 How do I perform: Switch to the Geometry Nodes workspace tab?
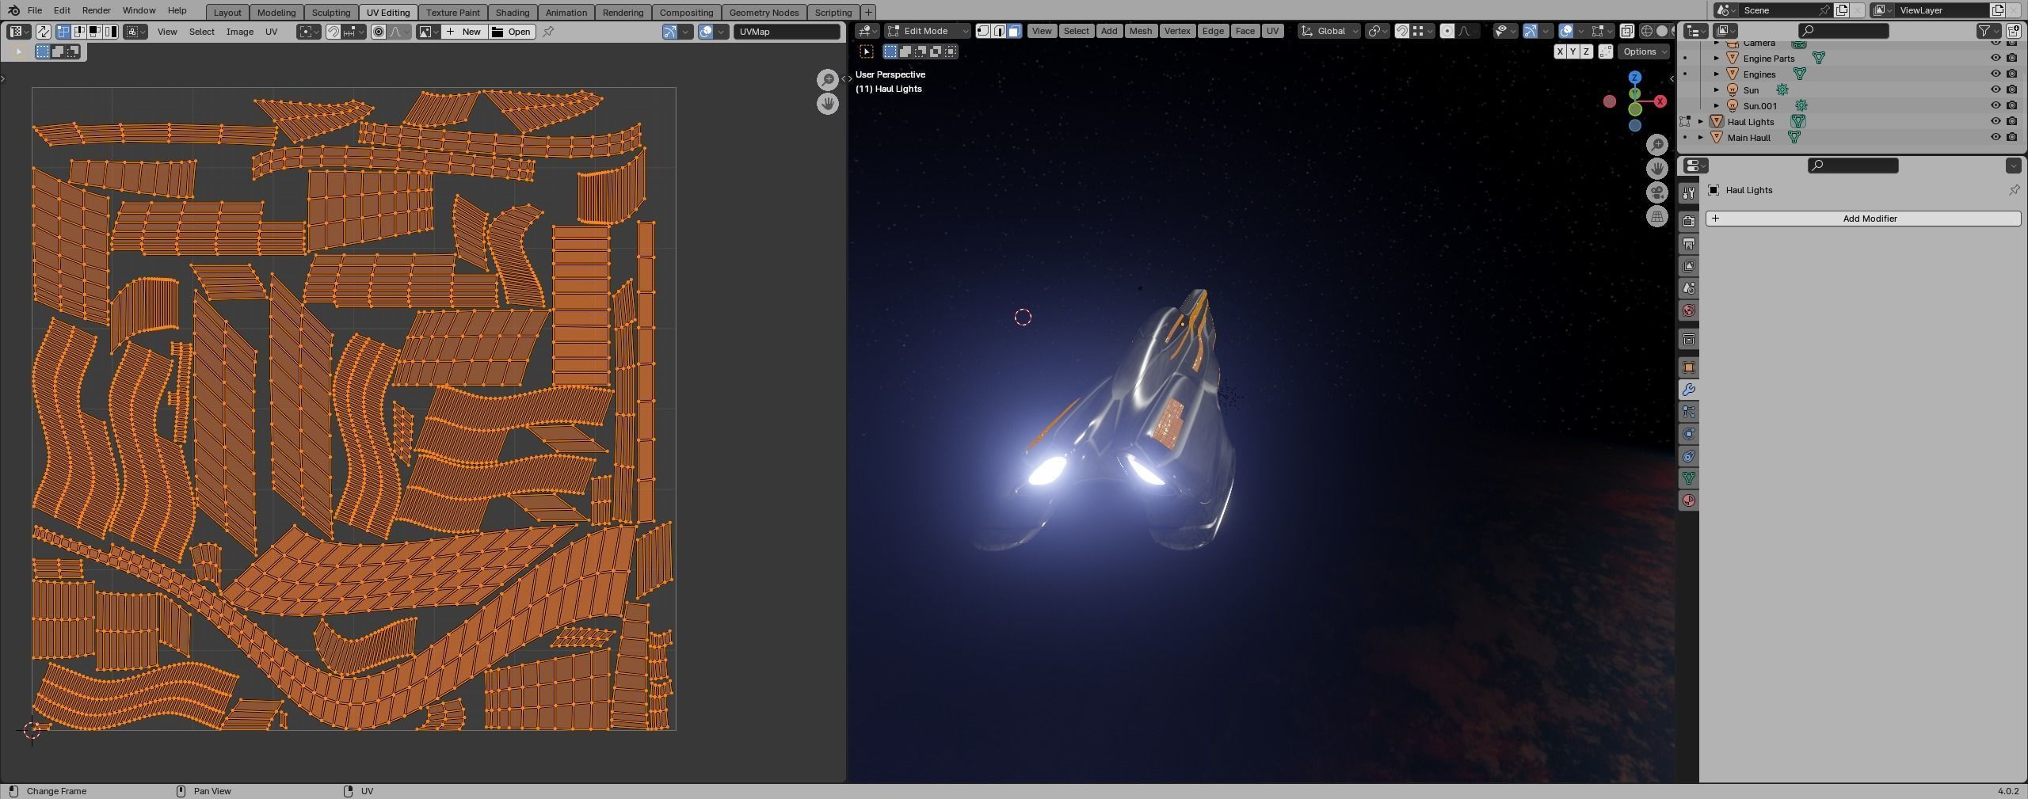[764, 12]
